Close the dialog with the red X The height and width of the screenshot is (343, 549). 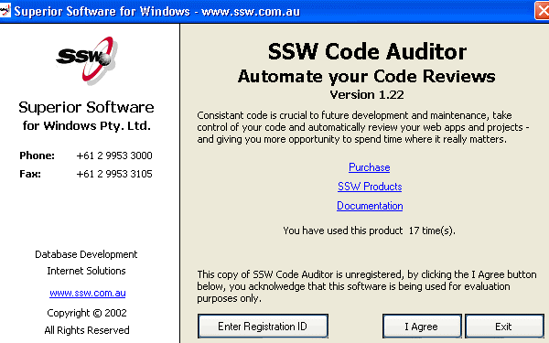543,10
